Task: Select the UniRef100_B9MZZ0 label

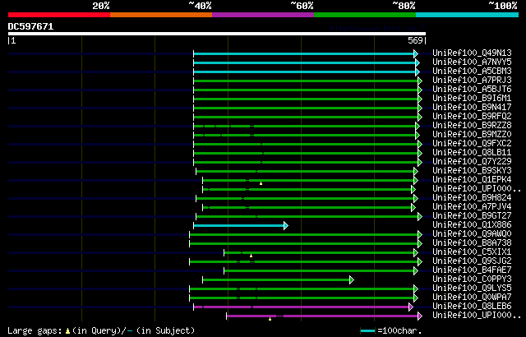Action: [472, 135]
